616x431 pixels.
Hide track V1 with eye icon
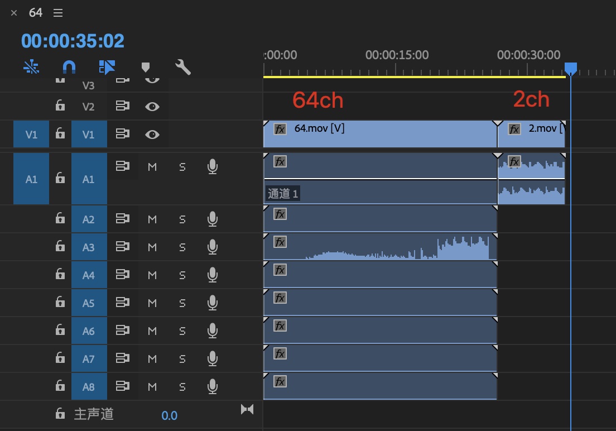pos(152,134)
